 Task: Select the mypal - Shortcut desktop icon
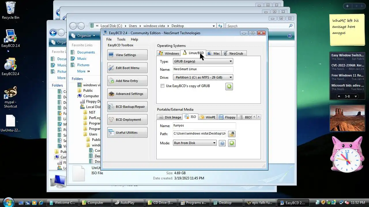click(10, 97)
